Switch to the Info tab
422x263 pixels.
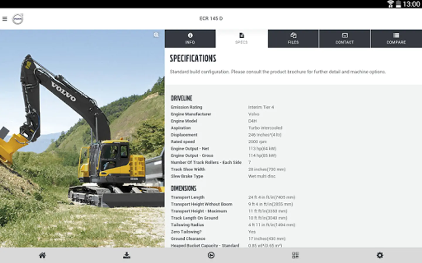tap(190, 39)
